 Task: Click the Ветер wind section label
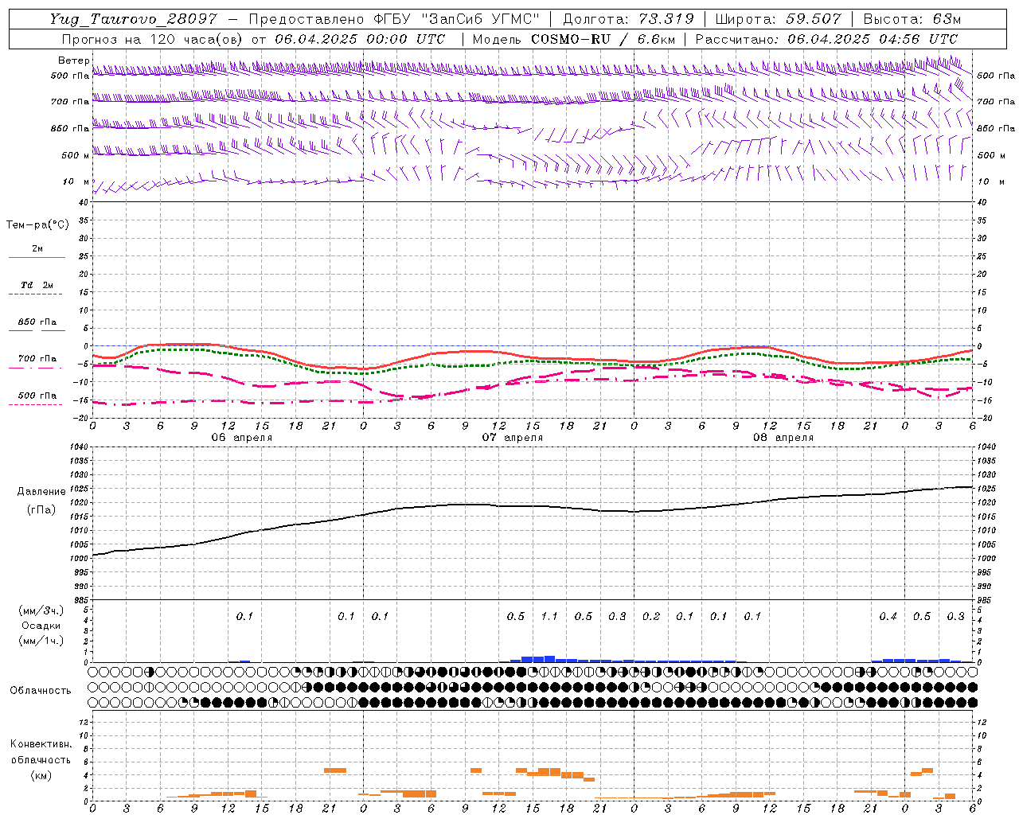coord(73,60)
